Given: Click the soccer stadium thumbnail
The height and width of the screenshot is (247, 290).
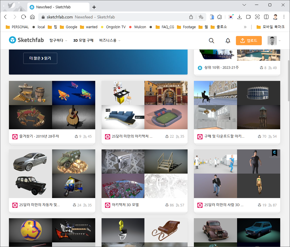Looking at the screenshot, I should click(x=166, y=117).
